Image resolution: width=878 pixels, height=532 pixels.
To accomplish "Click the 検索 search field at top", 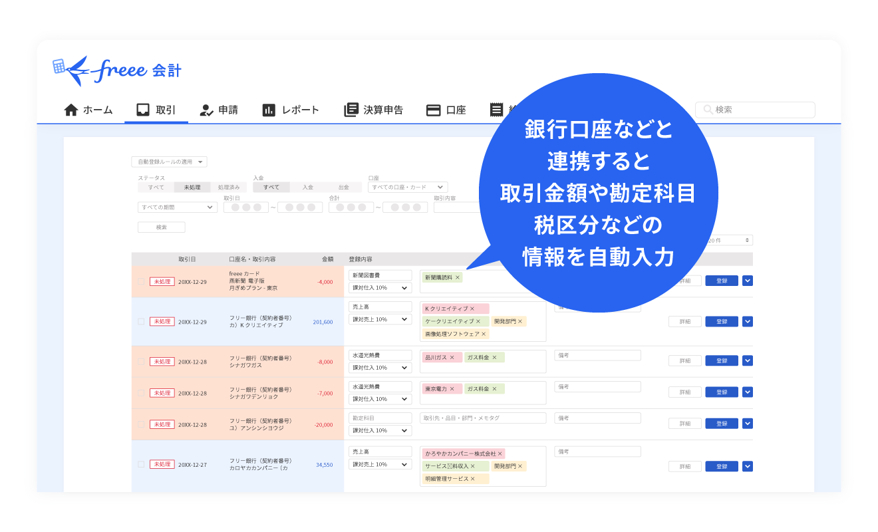I will [755, 110].
